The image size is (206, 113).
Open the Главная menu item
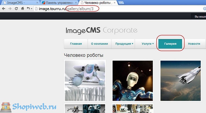(x=76, y=44)
